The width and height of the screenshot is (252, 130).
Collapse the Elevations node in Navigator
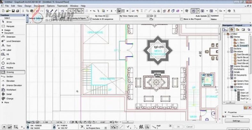click(x=228, y=52)
